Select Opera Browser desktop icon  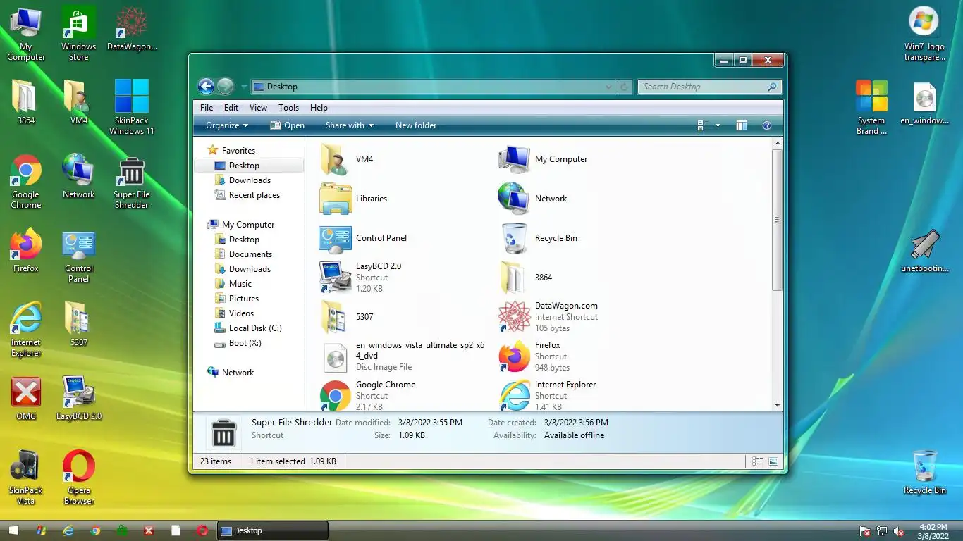tap(79, 478)
